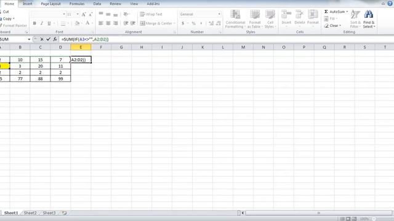394x221 pixels.
Task: Switch to Sheet2 worksheet tab
Action: tap(30, 213)
